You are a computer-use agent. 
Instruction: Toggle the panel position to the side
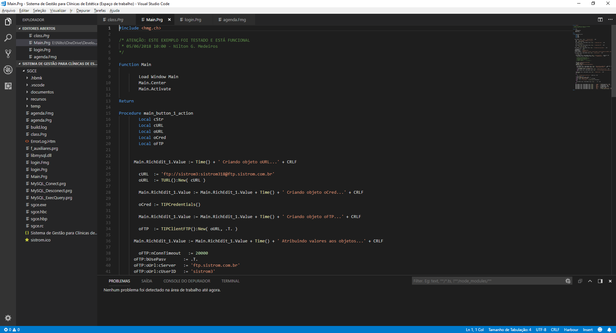pyautogui.click(x=600, y=281)
